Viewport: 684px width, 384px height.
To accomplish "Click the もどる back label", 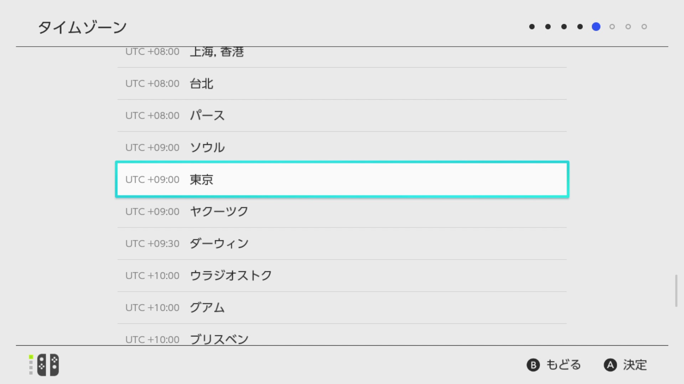I will (564, 365).
